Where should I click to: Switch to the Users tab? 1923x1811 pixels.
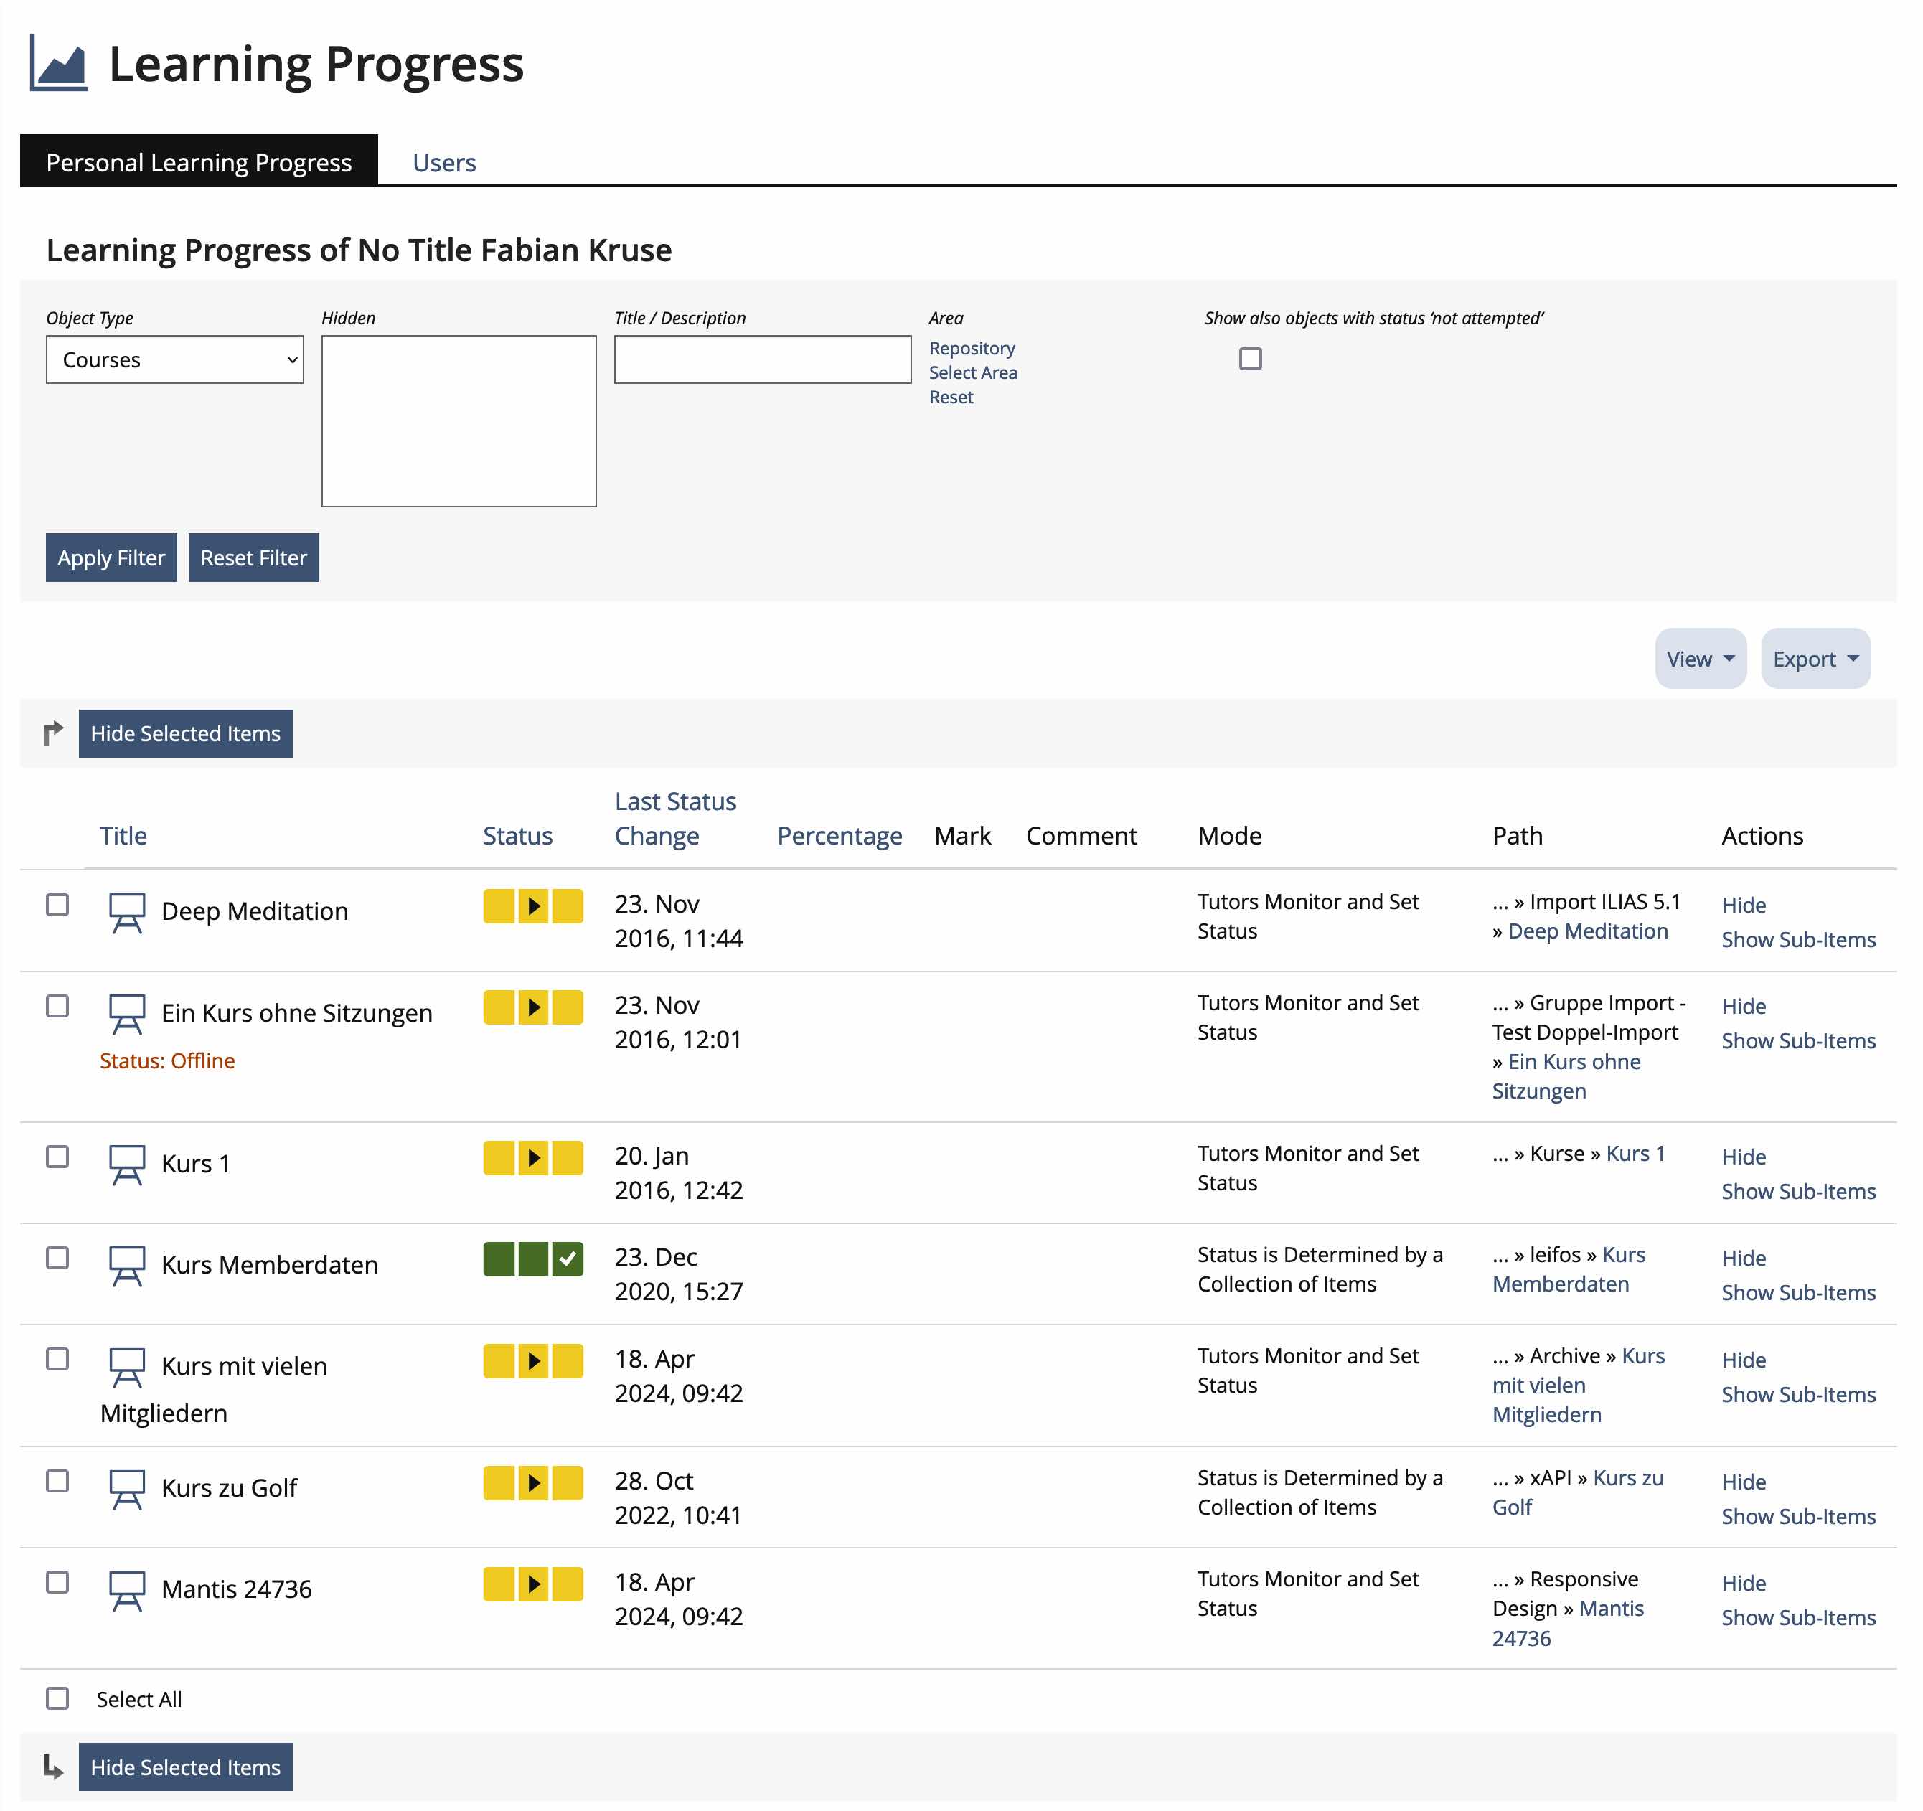tap(444, 163)
